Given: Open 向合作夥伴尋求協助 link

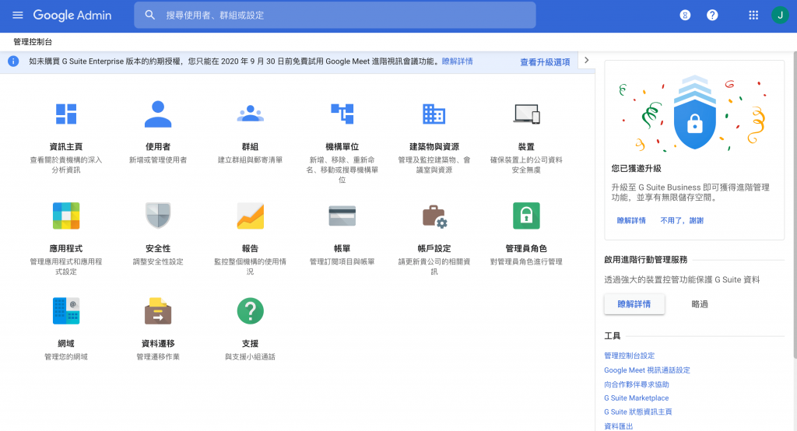Looking at the screenshot, I should 637,384.
